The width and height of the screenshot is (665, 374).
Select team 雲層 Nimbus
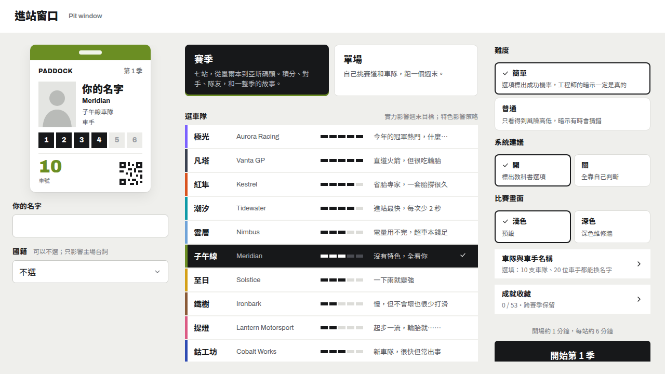coord(331,232)
